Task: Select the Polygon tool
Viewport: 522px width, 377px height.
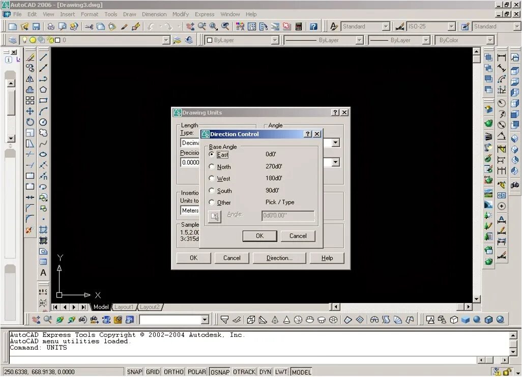Action: 43,90
